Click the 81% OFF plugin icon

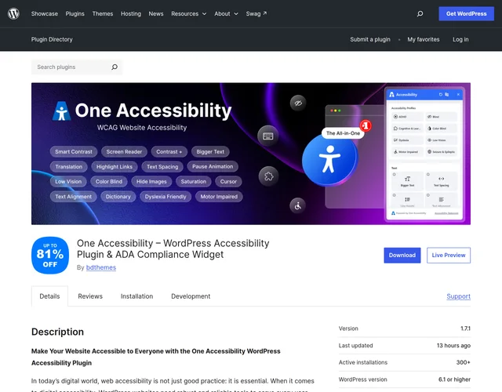(x=50, y=256)
